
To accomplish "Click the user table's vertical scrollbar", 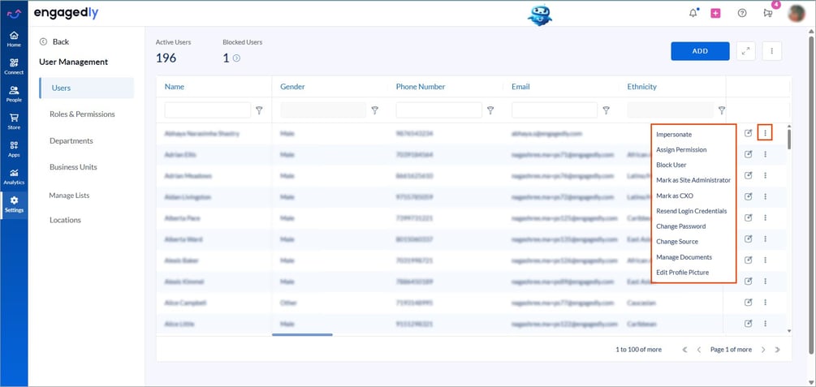I will point(789,139).
